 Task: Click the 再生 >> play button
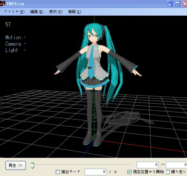(16, 165)
